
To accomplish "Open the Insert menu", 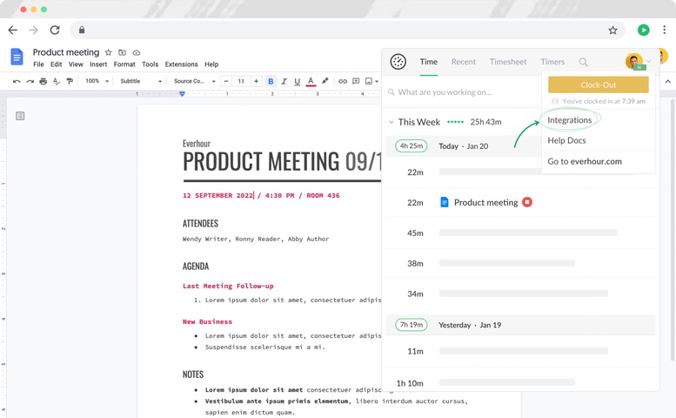I will pyautogui.click(x=98, y=64).
